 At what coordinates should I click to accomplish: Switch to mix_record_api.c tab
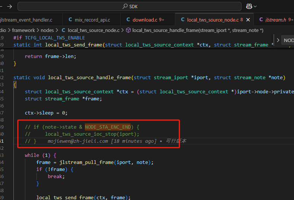pos(92,20)
